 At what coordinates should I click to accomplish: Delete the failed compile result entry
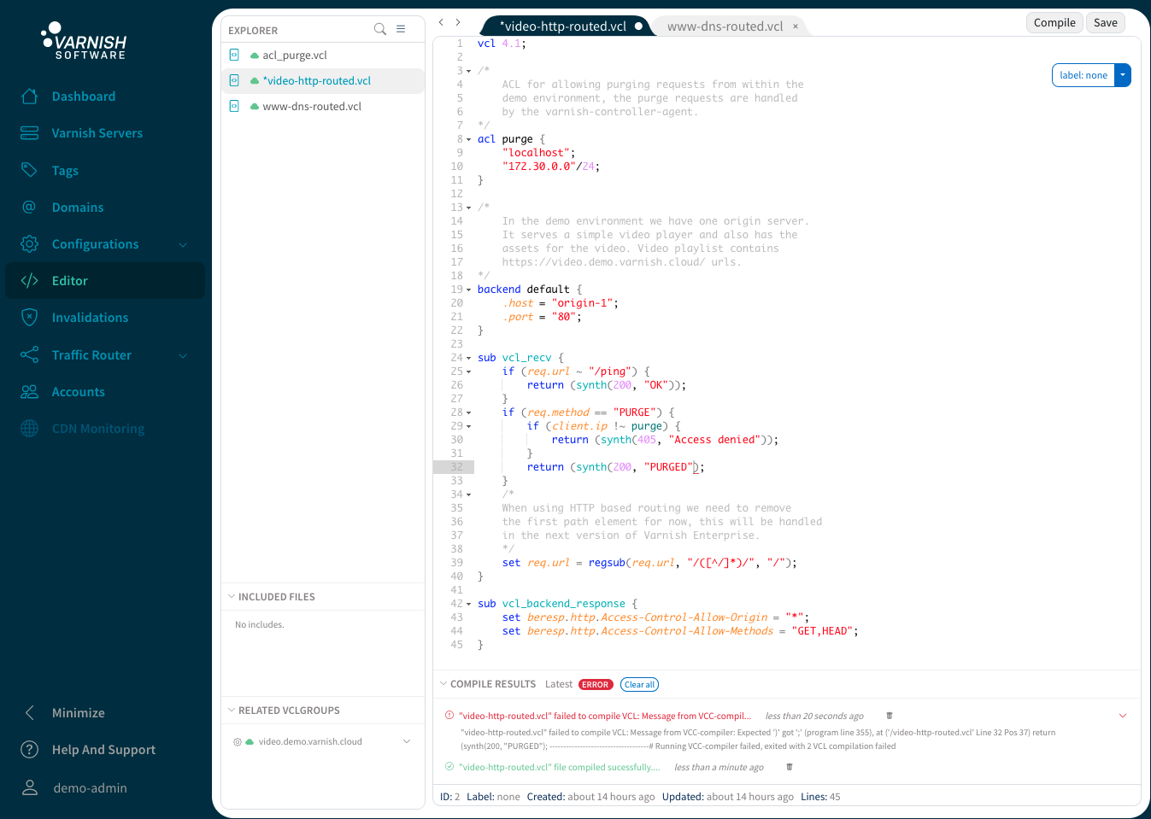890,716
